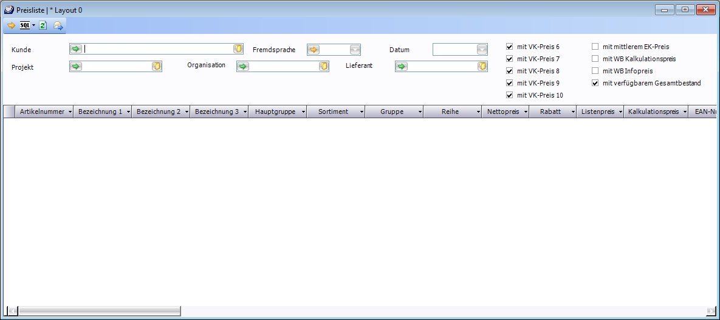This screenshot has width=720, height=320.
Task: Open the Kunde lookup folder icon
Action: (238, 49)
